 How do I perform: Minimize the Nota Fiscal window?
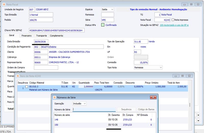184,4
